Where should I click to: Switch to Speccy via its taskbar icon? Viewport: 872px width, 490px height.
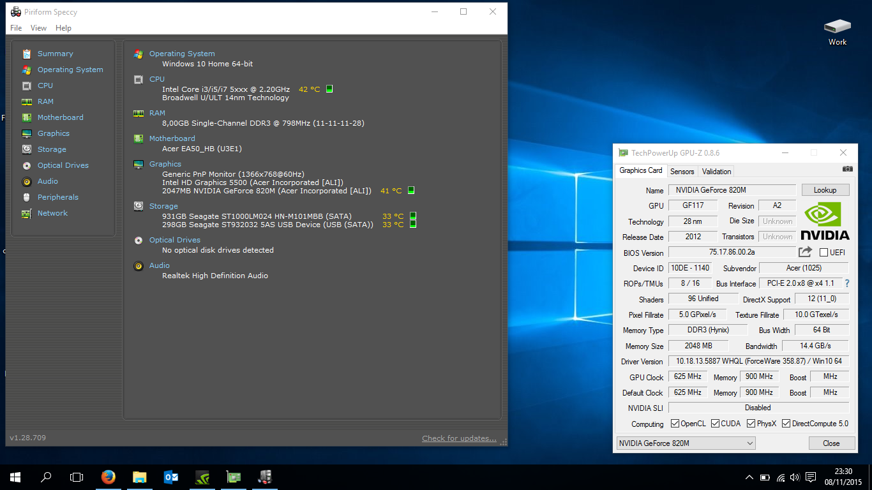[265, 477]
